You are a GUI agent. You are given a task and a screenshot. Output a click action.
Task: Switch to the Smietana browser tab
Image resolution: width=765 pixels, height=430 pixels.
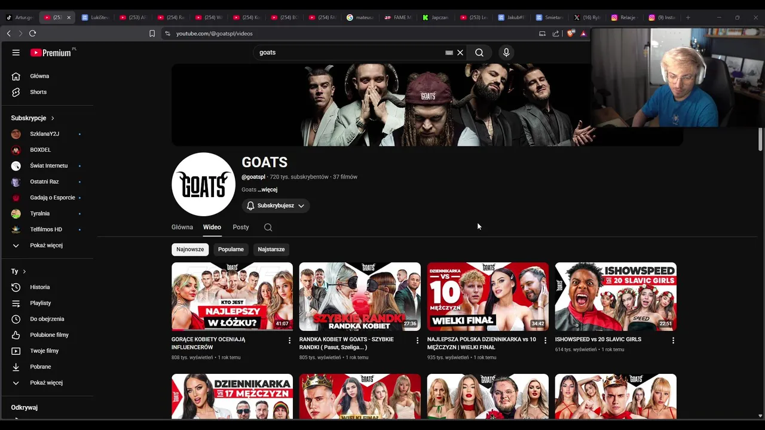click(x=550, y=17)
